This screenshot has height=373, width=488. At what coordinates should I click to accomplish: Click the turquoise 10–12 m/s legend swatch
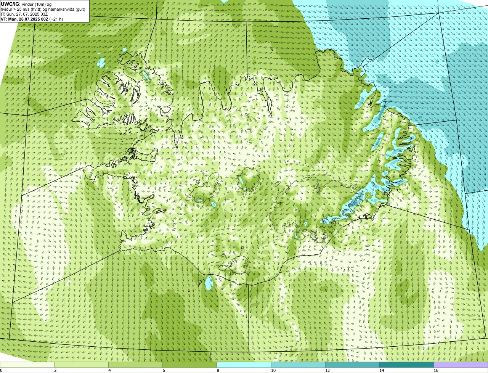pos(298,365)
